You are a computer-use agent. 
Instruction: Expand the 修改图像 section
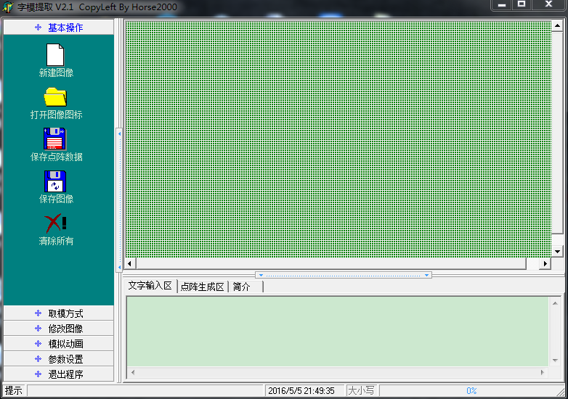point(58,329)
